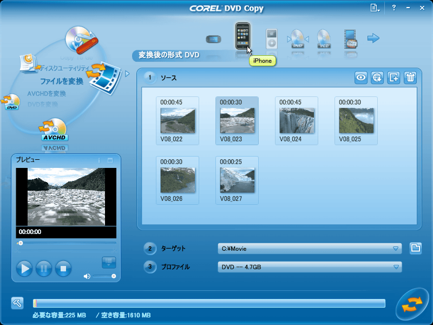The height and width of the screenshot is (325, 433).
Task: Click the プロファイル step label
Action: 175,267
